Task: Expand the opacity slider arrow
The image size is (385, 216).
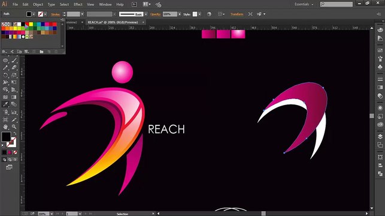Action: [180, 14]
